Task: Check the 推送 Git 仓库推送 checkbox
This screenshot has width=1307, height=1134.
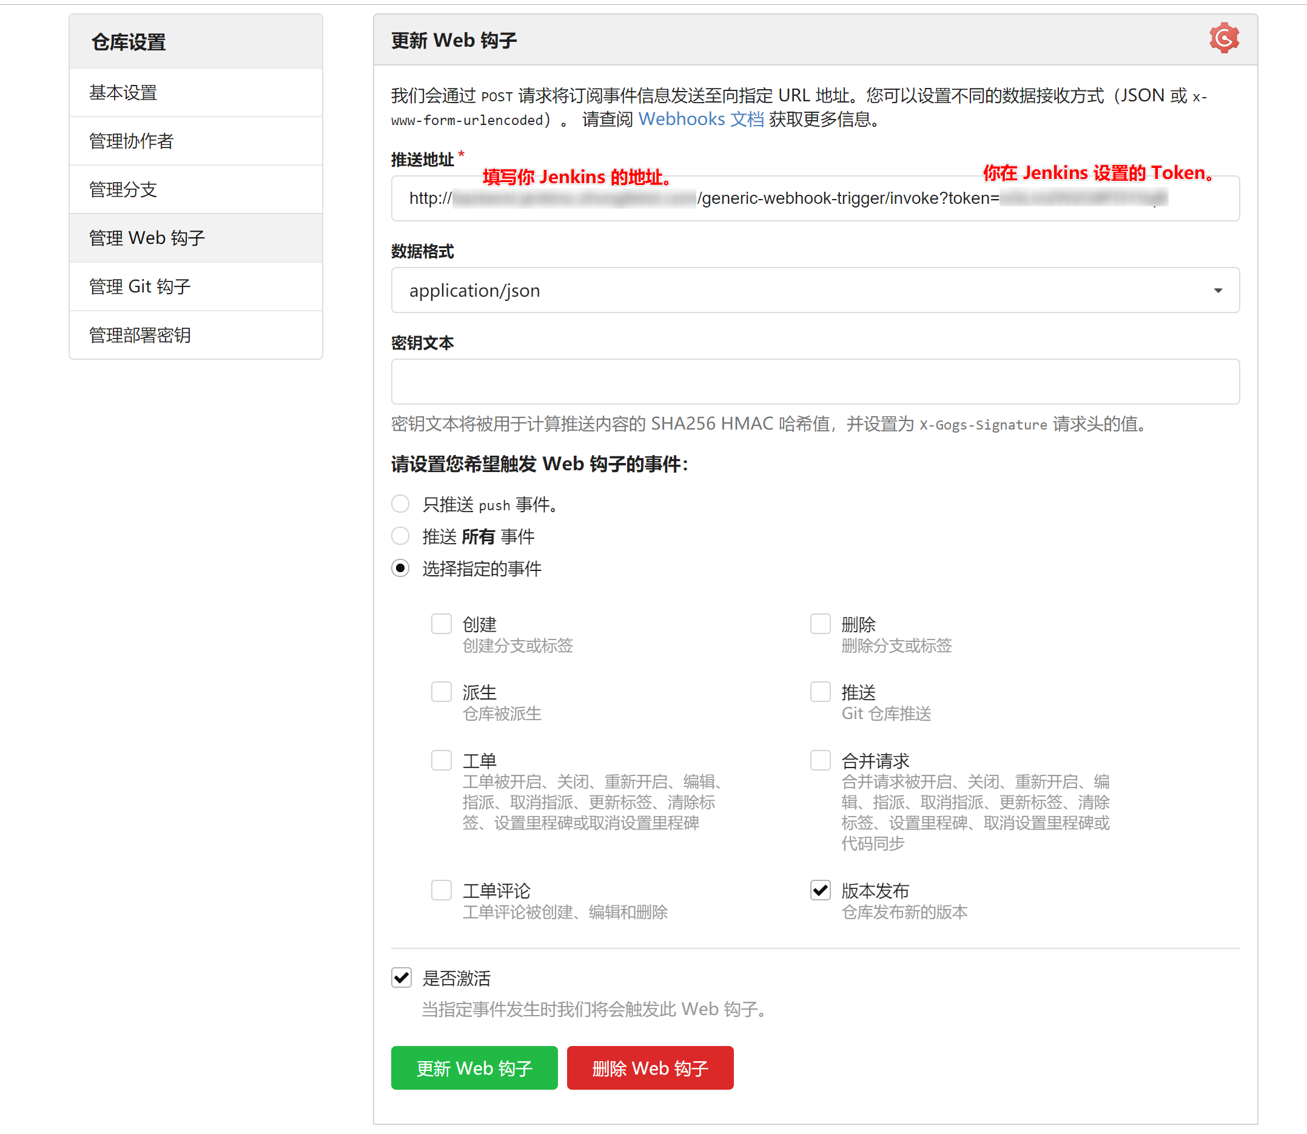Action: coord(820,692)
